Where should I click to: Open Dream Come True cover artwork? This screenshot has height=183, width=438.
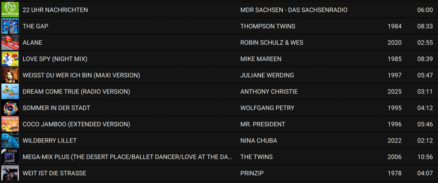9,91
